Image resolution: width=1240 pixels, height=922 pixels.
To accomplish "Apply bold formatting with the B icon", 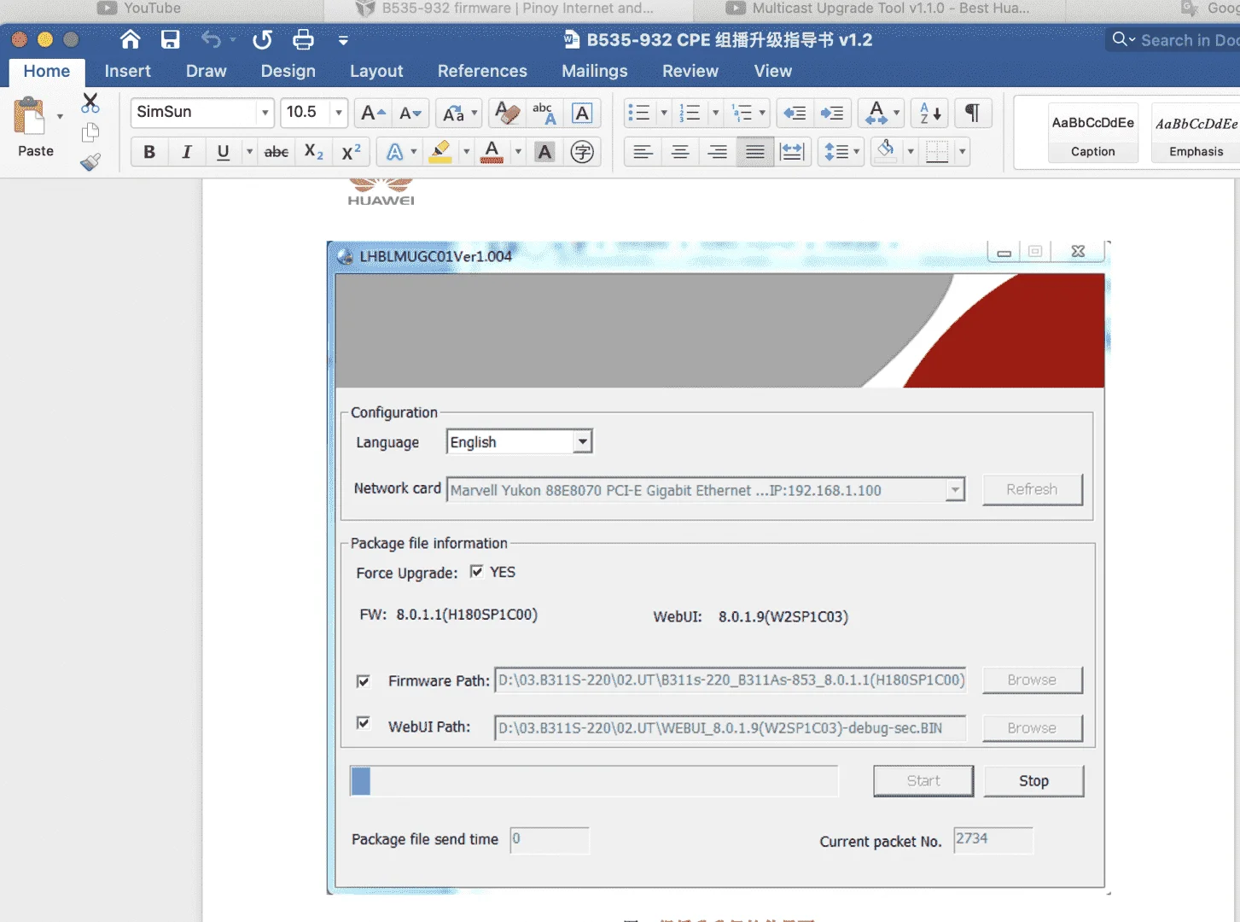I will tap(149, 152).
